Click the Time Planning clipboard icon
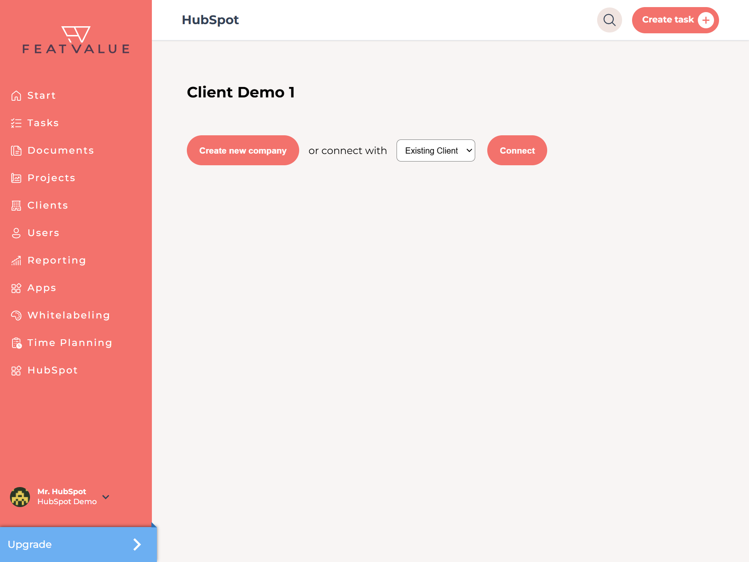Image resolution: width=749 pixels, height=562 pixels. tap(16, 343)
